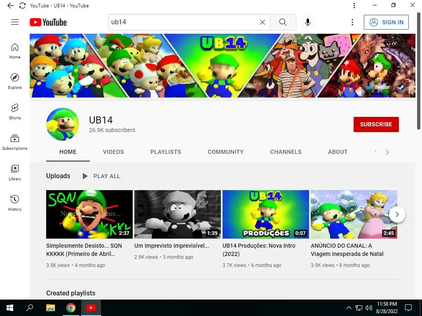Click the Uploads section heading
422x316 pixels.
click(x=58, y=176)
